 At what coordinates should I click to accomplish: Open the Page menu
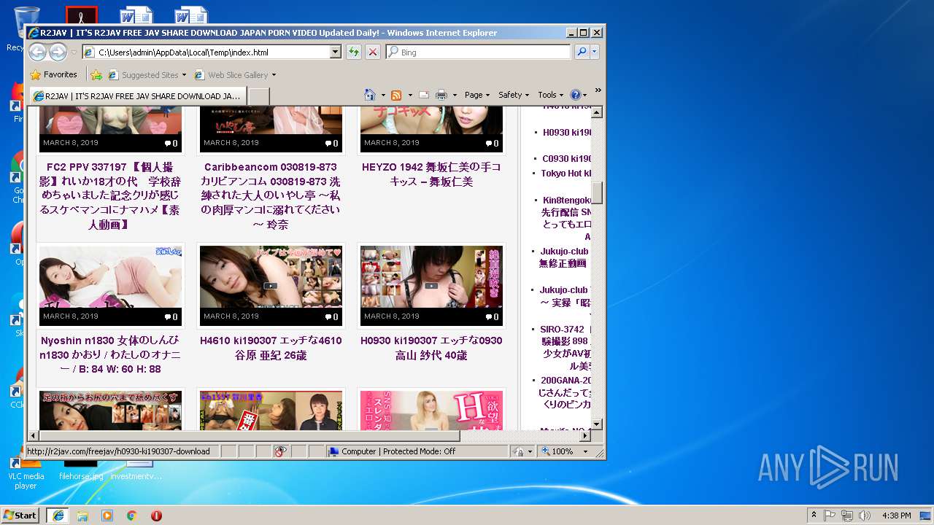[x=477, y=95]
